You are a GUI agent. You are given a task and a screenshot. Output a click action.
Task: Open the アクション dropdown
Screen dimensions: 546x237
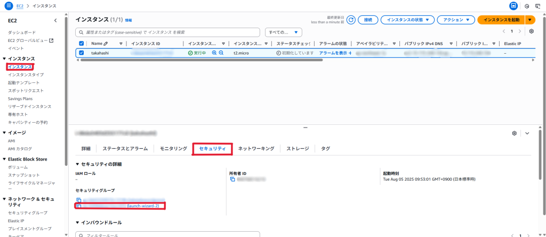456,20
